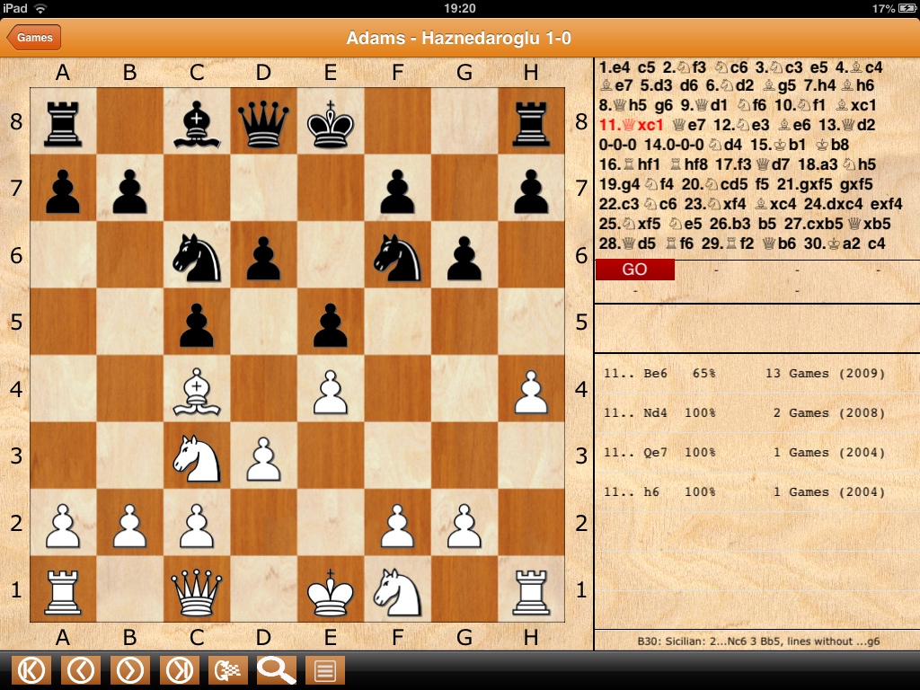The height and width of the screenshot is (690, 920).
Task: Jump to the last move of the game
Action: pos(180,670)
